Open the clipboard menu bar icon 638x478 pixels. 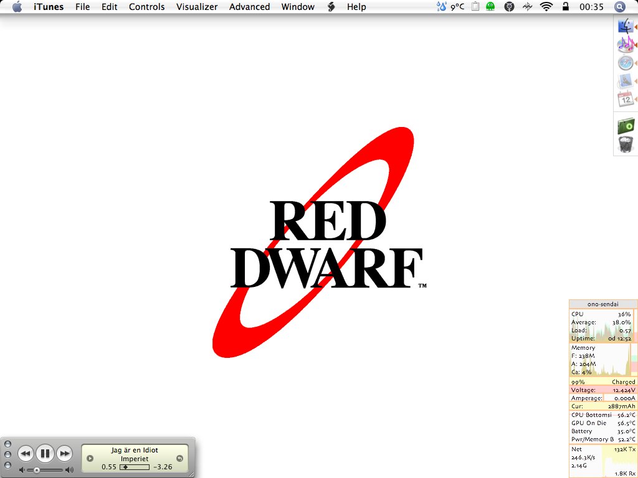point(475,6)
